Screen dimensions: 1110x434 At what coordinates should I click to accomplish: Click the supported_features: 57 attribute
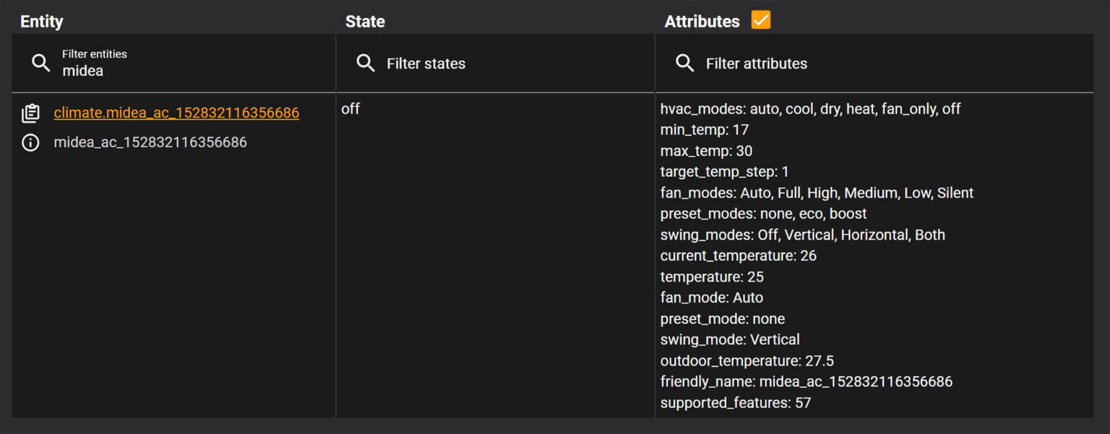point(735,402)
